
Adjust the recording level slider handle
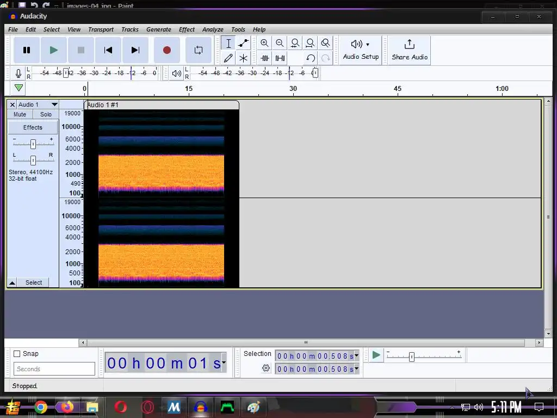(66, 73)
